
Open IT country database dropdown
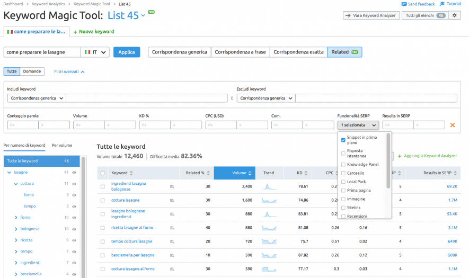[x=95, y=52]
